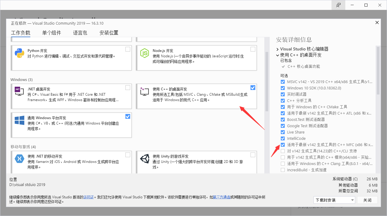Uncheck the Boost.Test adapter option
The image size is (387, 216).
pos(283,119)
